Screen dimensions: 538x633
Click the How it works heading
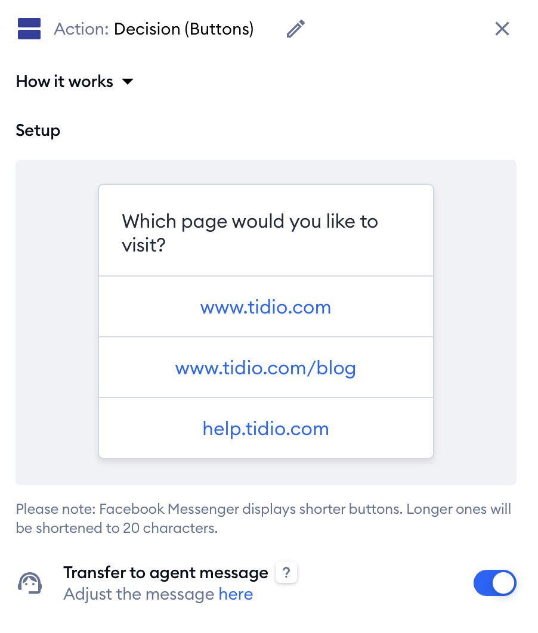pyautogui.click(x=64, y=82)
